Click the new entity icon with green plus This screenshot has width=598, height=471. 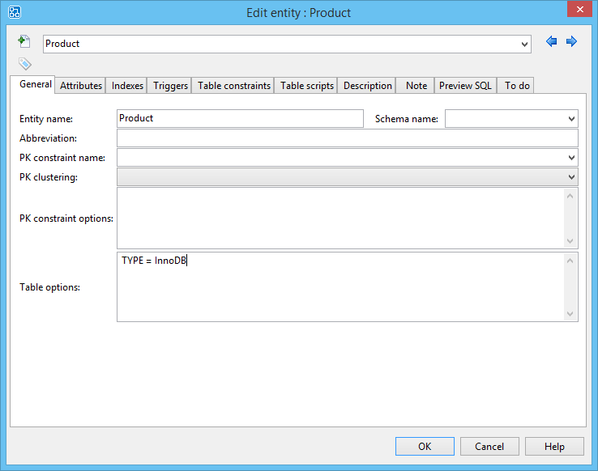(24, 41)
